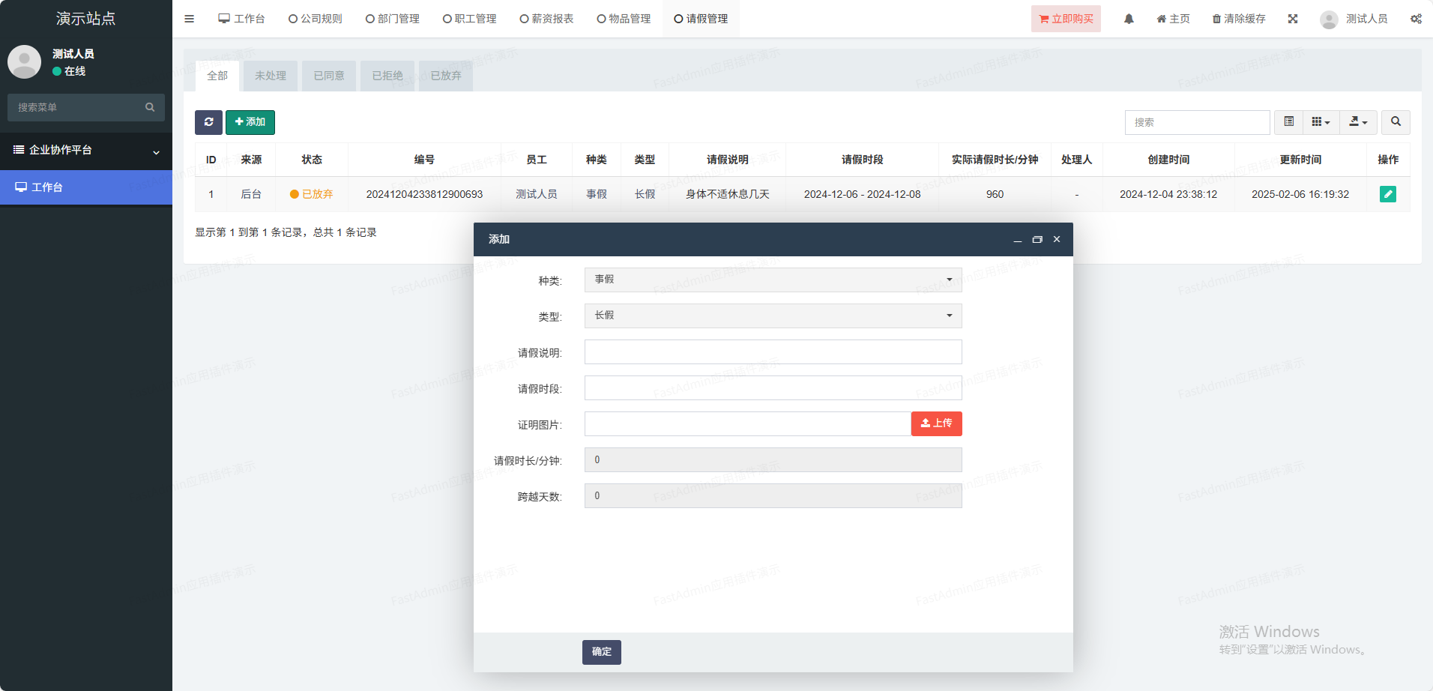
Task: Click the 请假说明 input field
Action: point(773,352)
